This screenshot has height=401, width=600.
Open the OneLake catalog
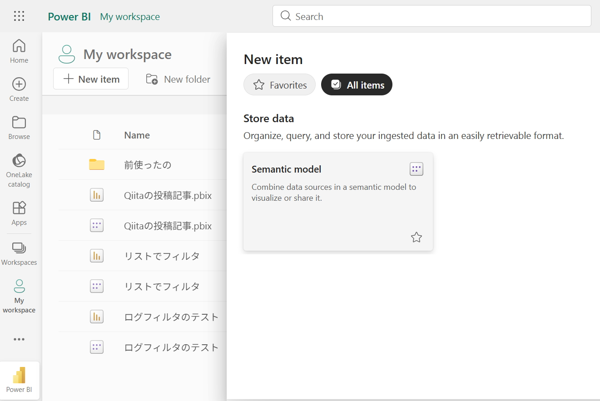coord(19,170)
